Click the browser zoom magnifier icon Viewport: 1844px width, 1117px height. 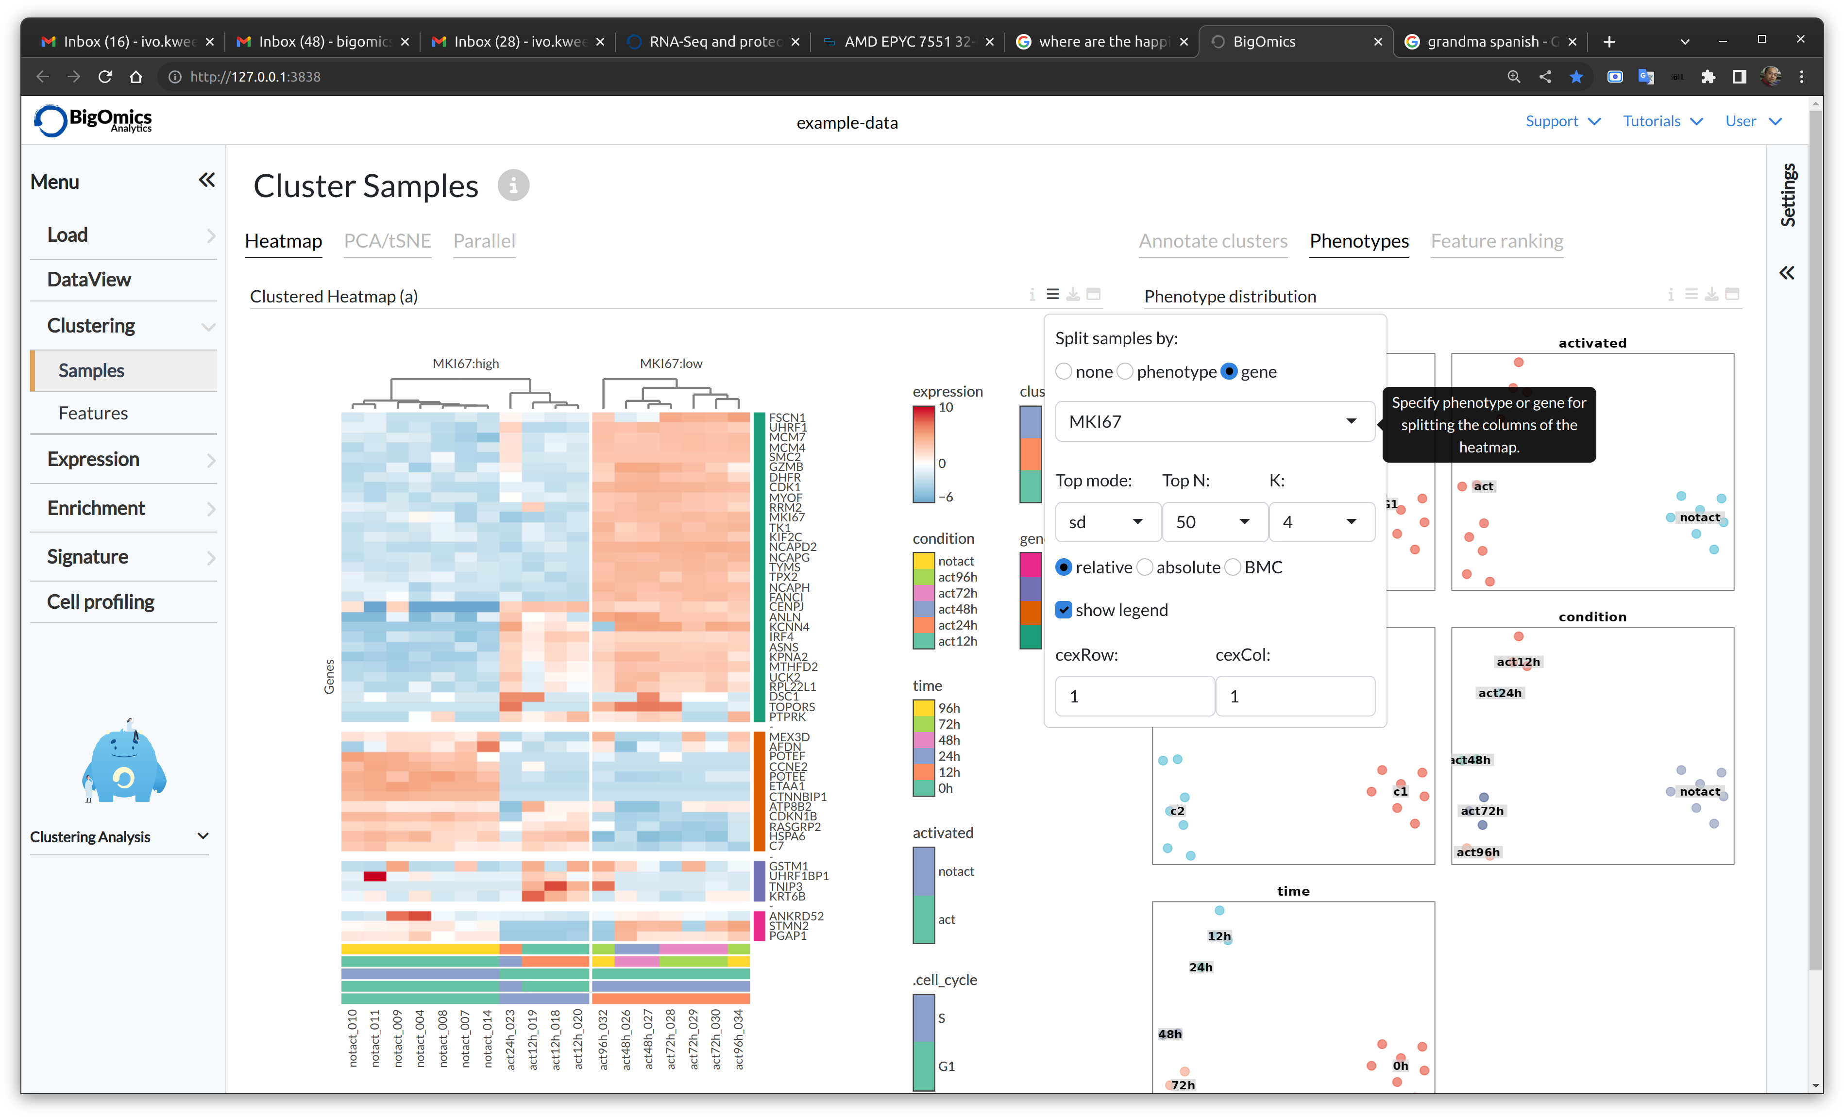click(1513, 76)
